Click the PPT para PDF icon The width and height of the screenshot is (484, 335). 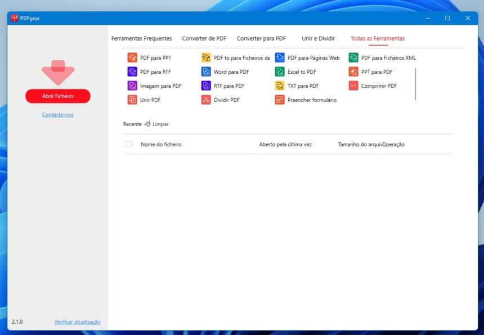353,72
